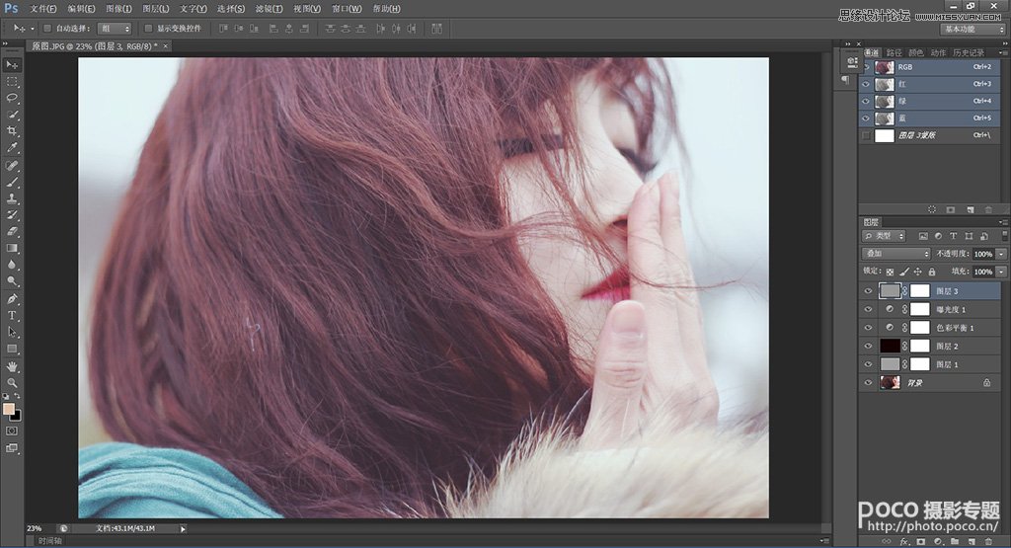Select the Crop tool
Viewport: 1011px width, 548px height.
pos(13,131)
